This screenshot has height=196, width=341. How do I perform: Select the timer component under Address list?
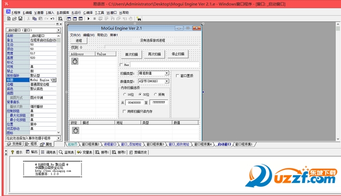(x=75, y=62)
